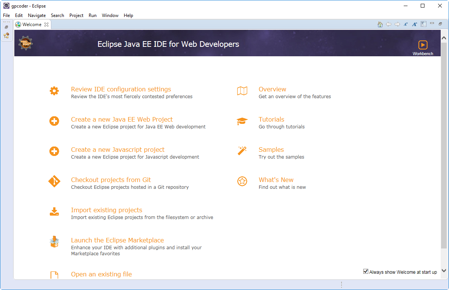
Task: Open Create a new Java EE Web Project link
Action: tap(121, 119)
